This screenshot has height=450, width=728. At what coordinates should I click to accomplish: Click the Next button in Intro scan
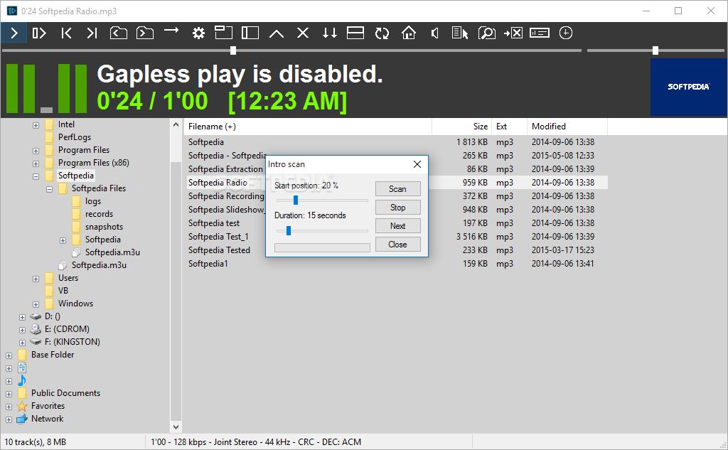click(x=398, y=226)
